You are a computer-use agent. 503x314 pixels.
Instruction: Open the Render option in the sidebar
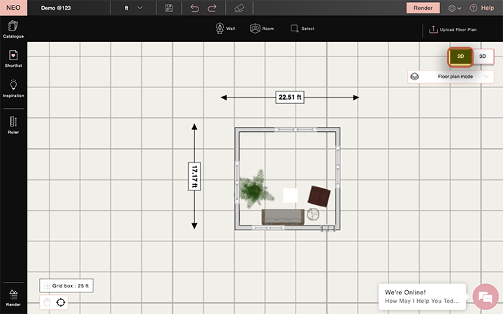[13, 298]
